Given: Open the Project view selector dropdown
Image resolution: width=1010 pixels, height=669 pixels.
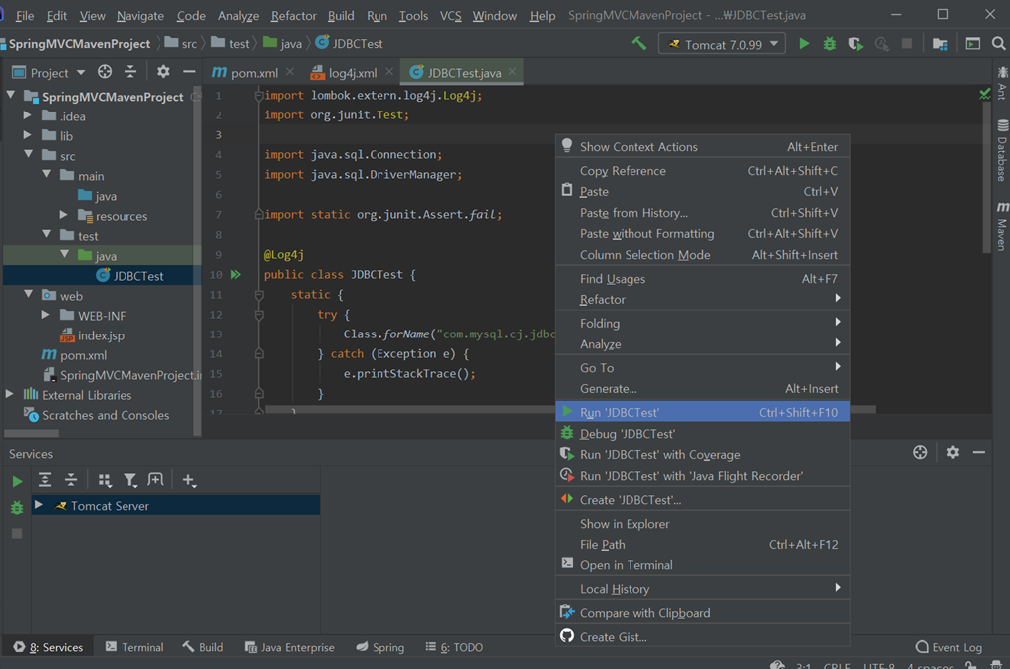Looking at the screenshot, I should point(49,72).
